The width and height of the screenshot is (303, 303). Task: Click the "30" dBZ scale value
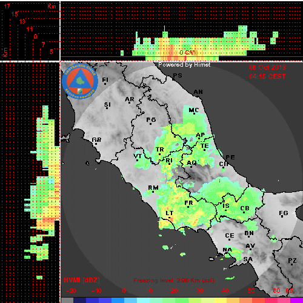tap(199, 291)
